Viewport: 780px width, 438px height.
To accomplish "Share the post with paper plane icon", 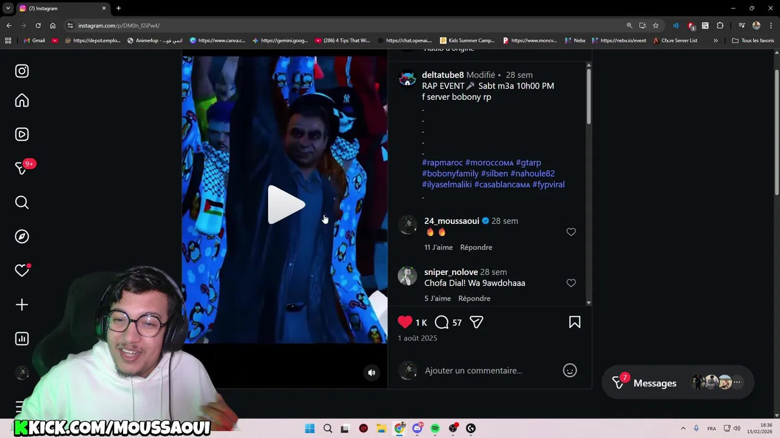I will click(477, 322).
